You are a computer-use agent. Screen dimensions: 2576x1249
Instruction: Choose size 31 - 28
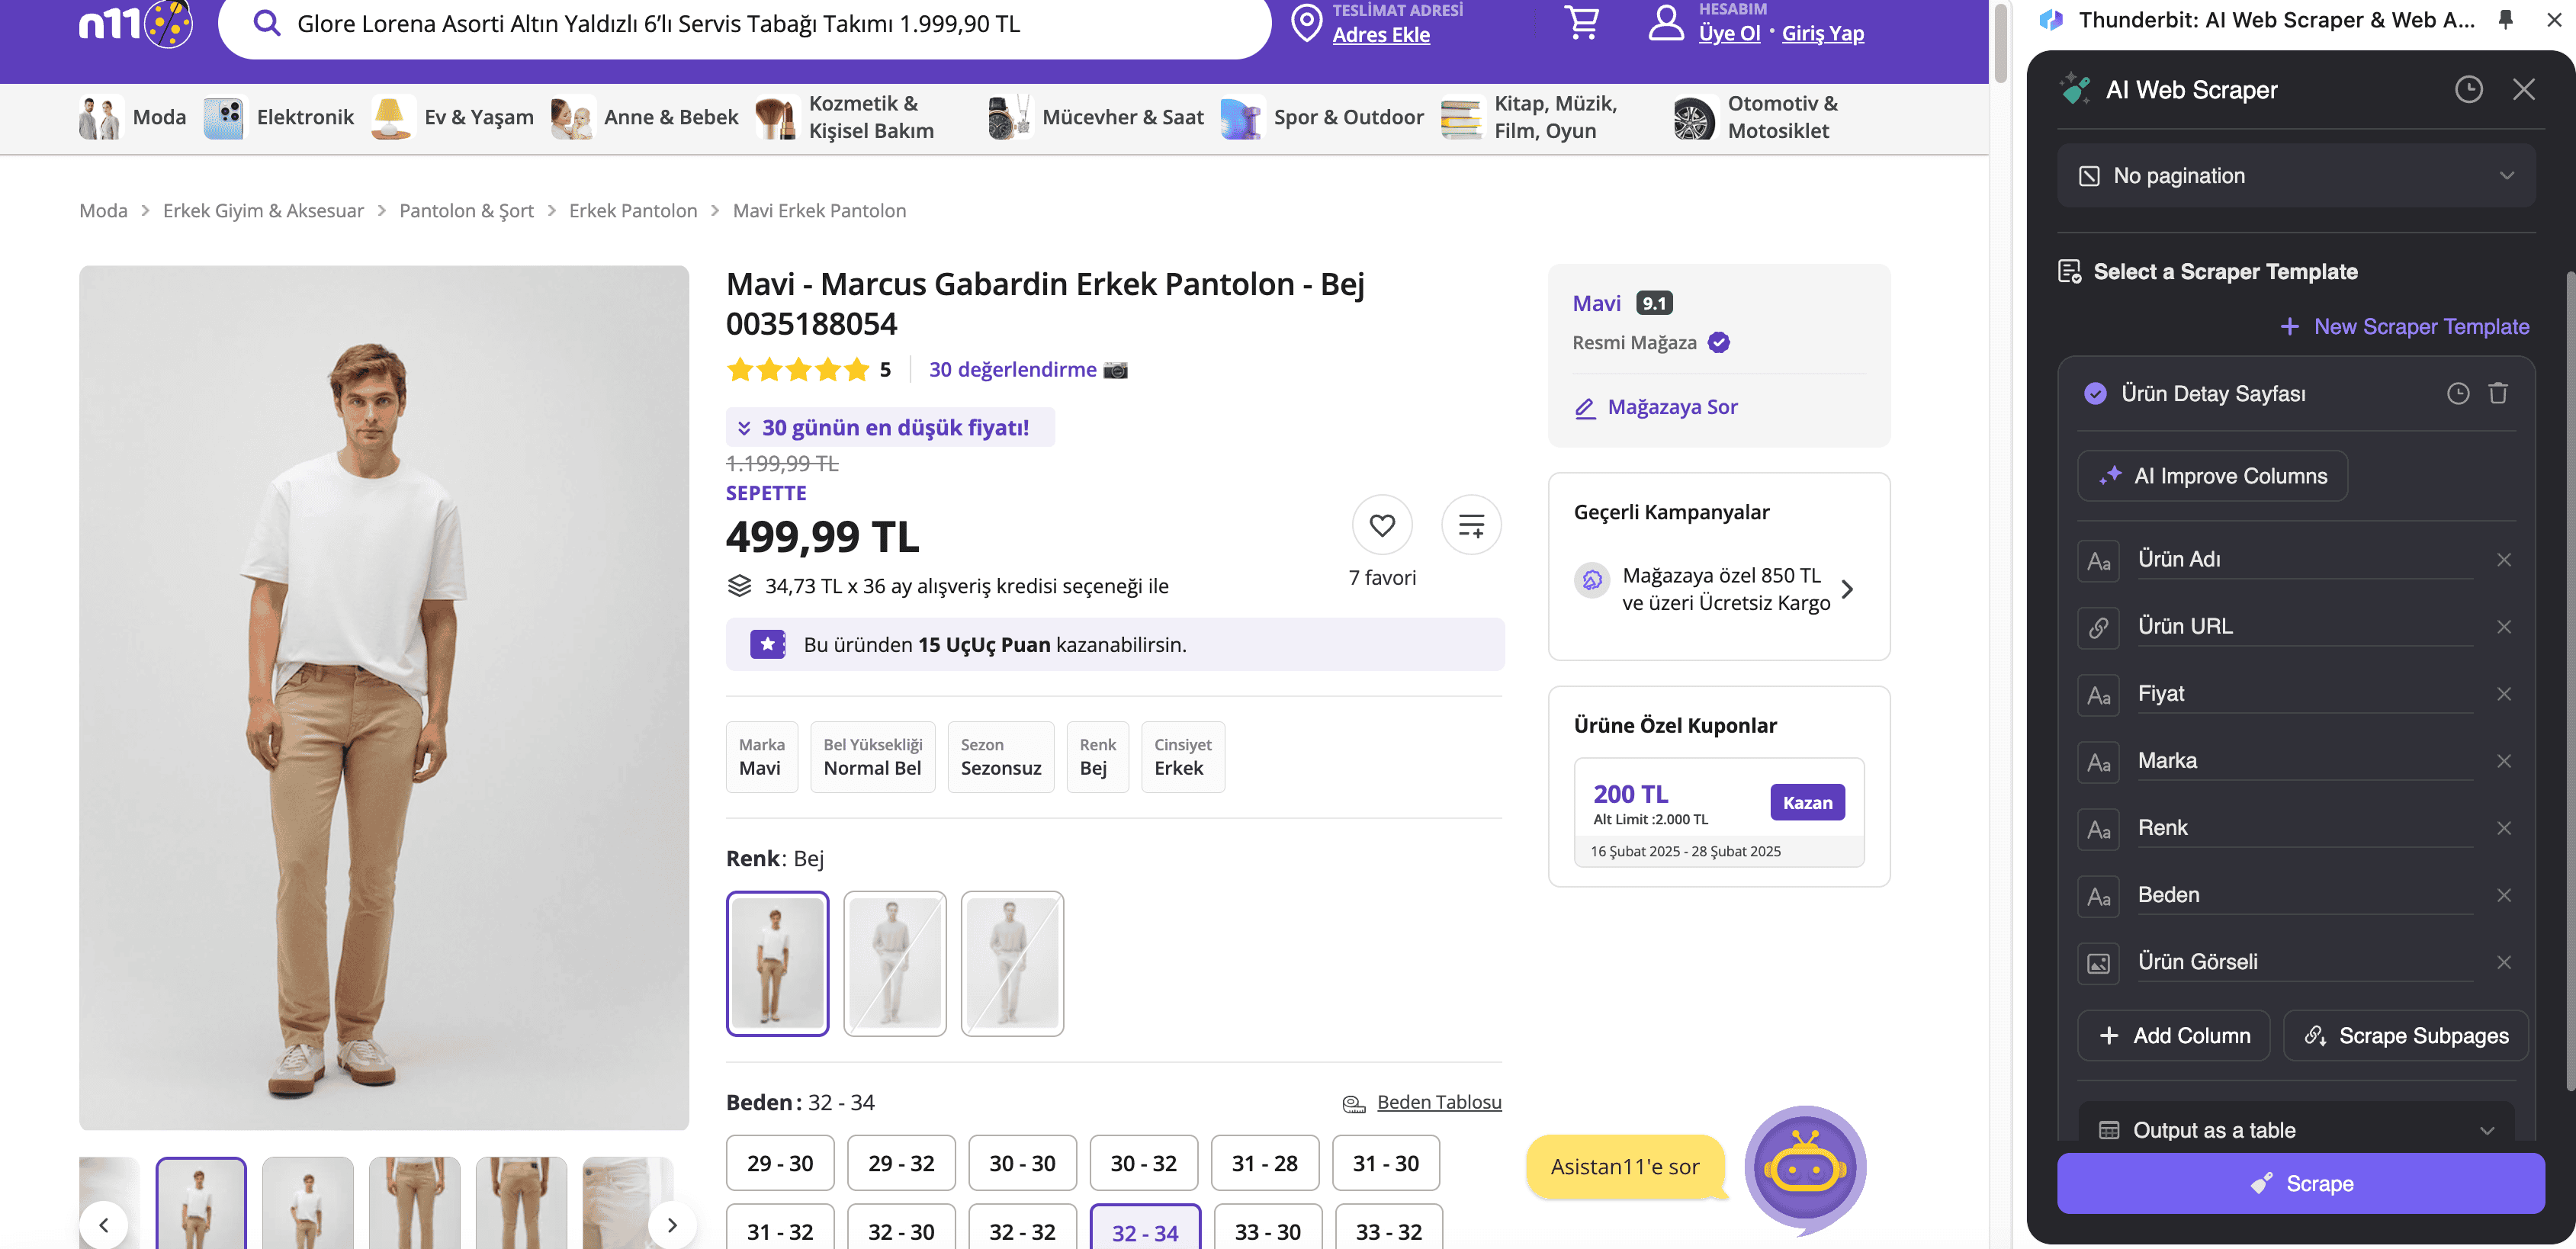tap(1264, 1163)
